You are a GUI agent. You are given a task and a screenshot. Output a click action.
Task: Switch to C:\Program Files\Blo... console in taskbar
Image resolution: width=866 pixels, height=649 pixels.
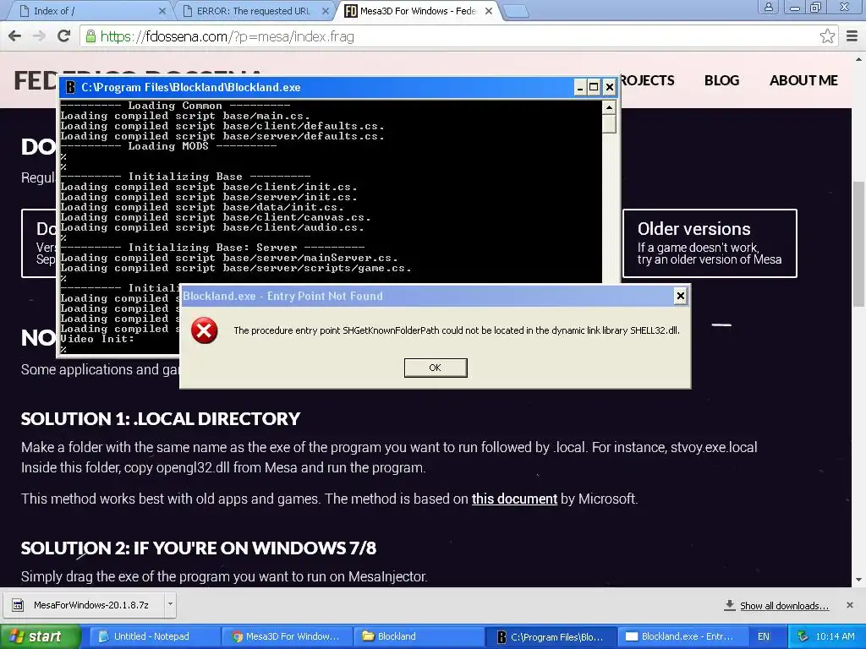pos(551,636)
